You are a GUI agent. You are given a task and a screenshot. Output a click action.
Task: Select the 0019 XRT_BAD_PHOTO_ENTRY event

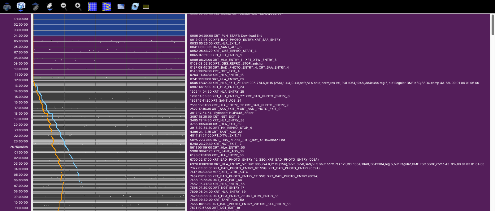coord(235,40)
